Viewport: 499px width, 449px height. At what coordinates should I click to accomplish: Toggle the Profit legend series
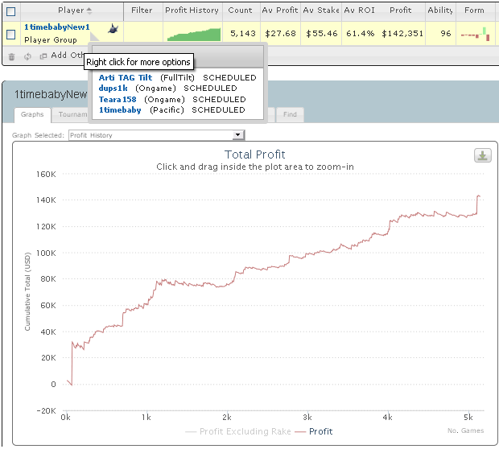[x=314, y=432]
